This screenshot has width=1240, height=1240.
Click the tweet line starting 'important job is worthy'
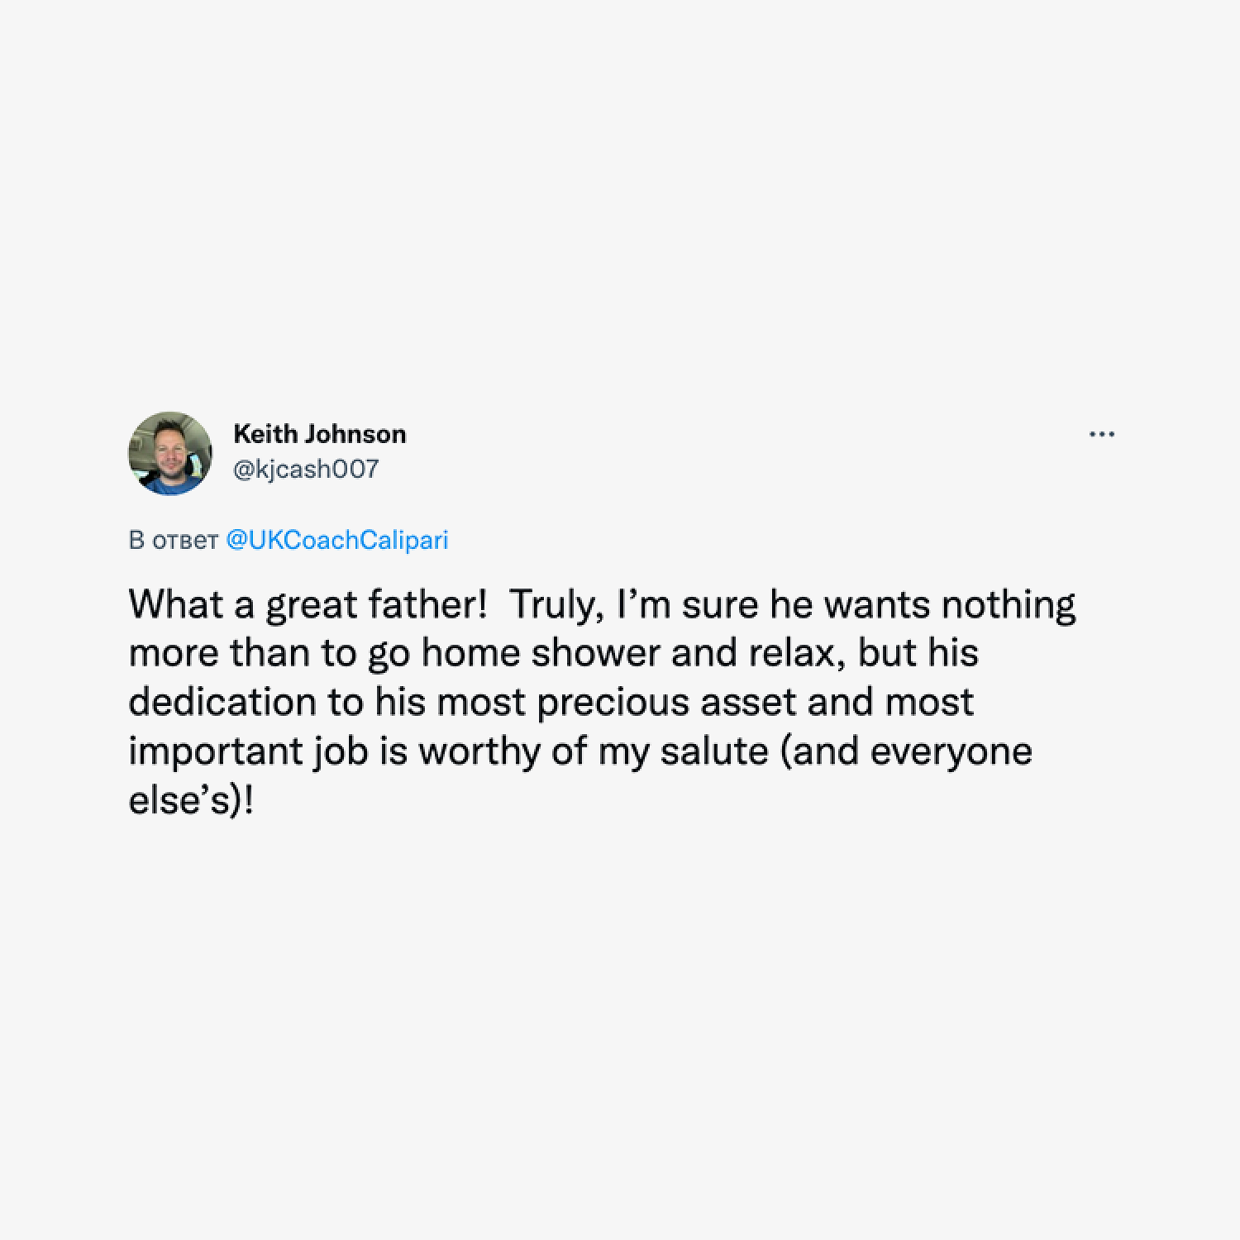coord(580,752)
